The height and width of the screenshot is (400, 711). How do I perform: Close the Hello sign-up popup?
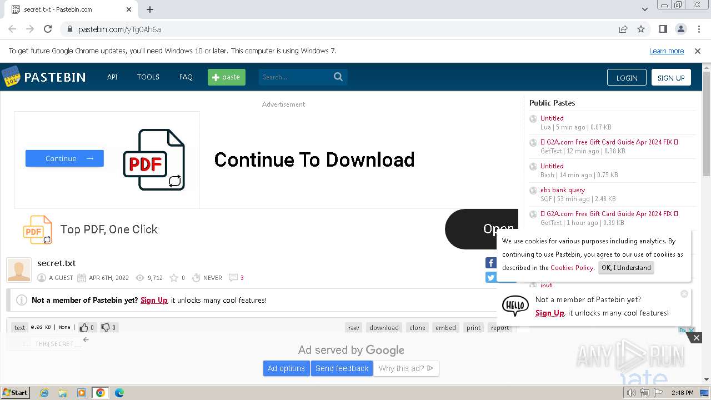pyautogui.click(x=684, y=293)
